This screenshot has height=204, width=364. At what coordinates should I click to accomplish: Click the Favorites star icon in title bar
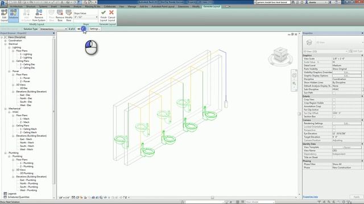[302, 2]
